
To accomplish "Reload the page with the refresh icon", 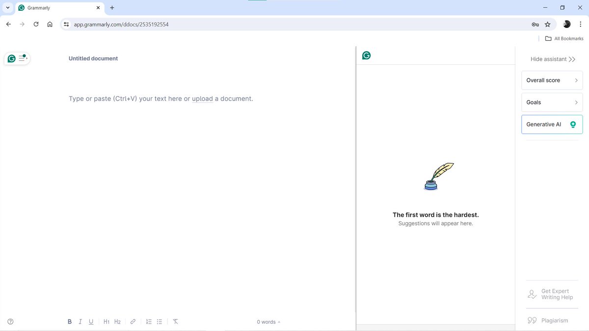I will [36, 24].
